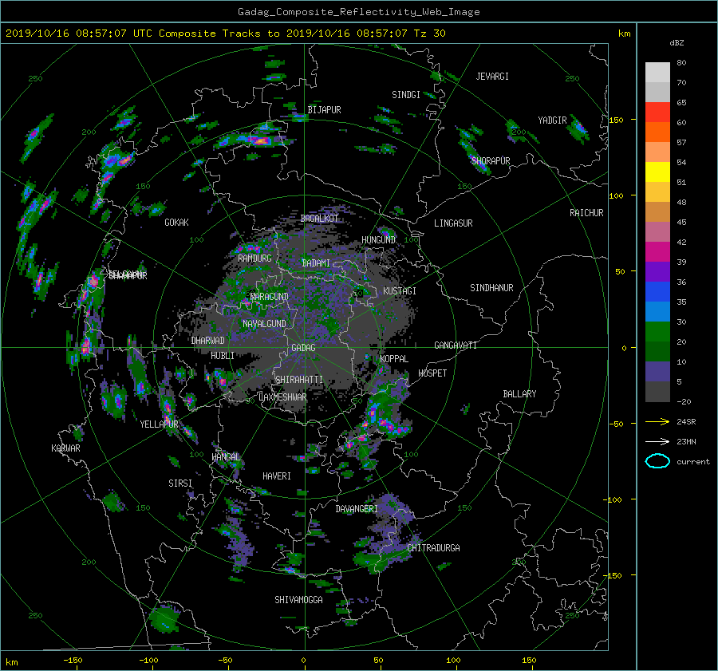Click the 100 km bottom axis tick
Image resolution: width=718 pixels, height=671 pixels.
(453, 661)
